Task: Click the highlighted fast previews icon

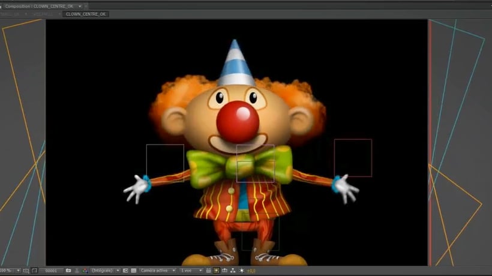Action: click(216, 270)
